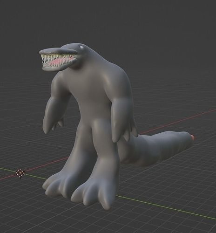Click the 3D cursor crosshair on grid

point(20,172)
